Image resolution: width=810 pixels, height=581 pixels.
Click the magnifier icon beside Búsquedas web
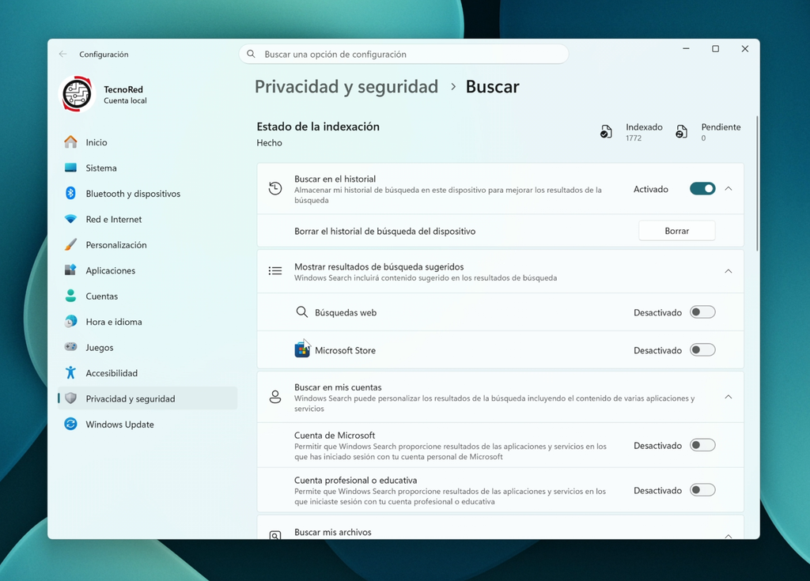[301, 312]
